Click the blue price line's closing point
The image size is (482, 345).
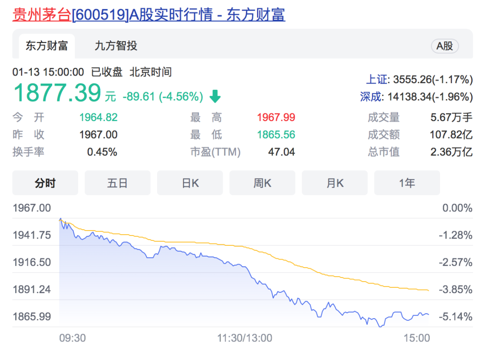[x=428, y=315]
